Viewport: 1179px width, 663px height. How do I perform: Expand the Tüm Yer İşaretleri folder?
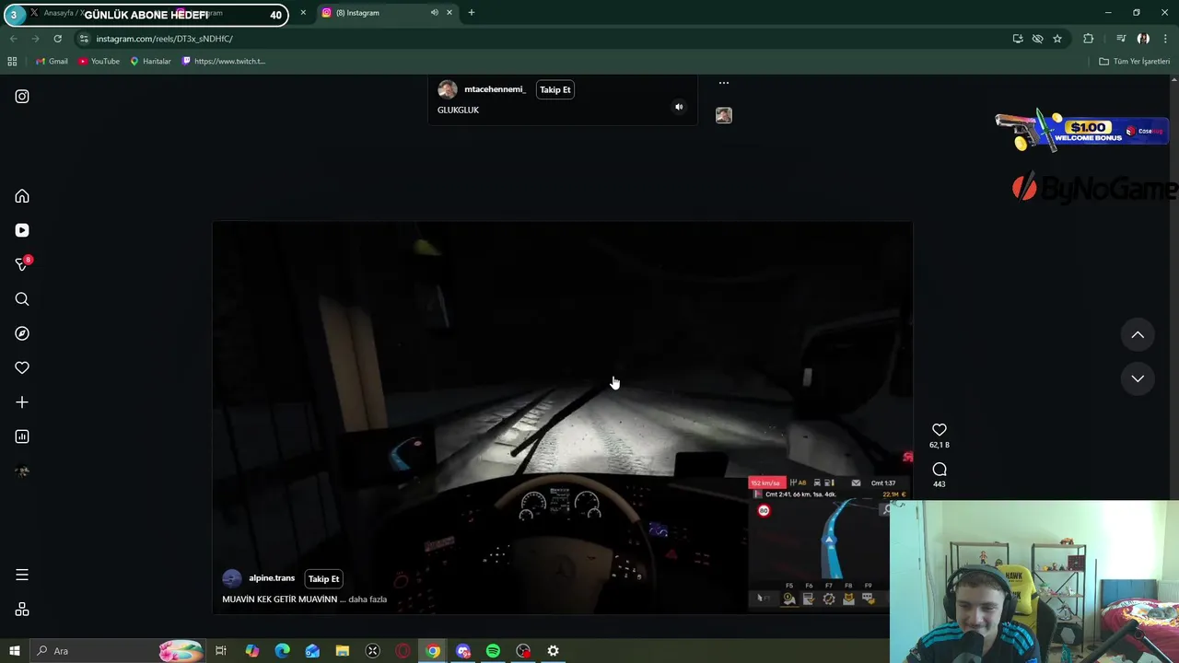(x=1134, y=62)
